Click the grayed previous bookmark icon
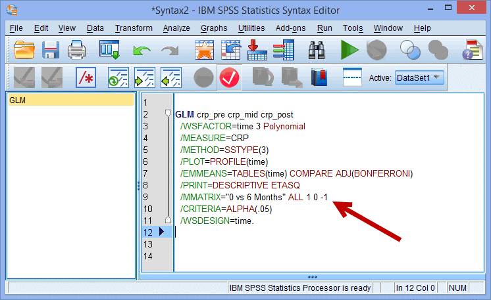 [x=263, y=77]
